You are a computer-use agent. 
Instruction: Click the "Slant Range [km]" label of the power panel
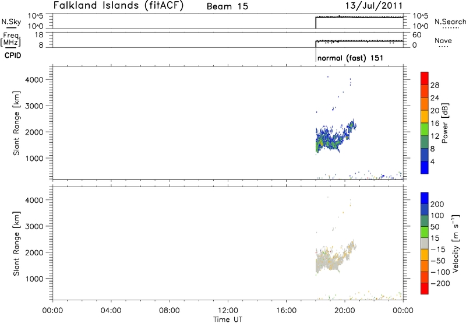(16, 123)
